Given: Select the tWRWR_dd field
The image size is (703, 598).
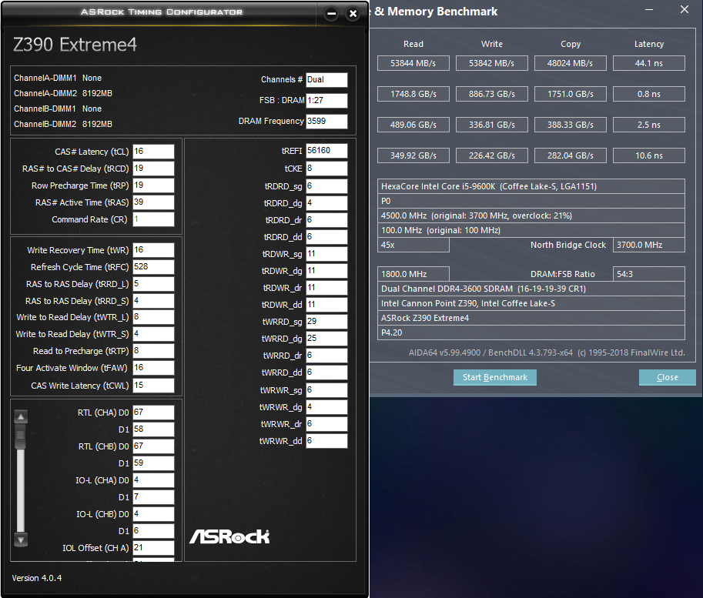Looking at the screenshot, I should [326, 441].
